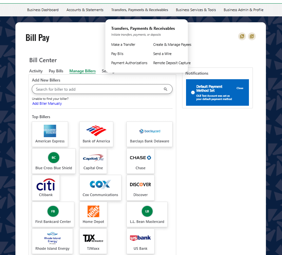282x255 pixels.
Task: Select the American Express biller logo
Action: click(x=50, y=131)
